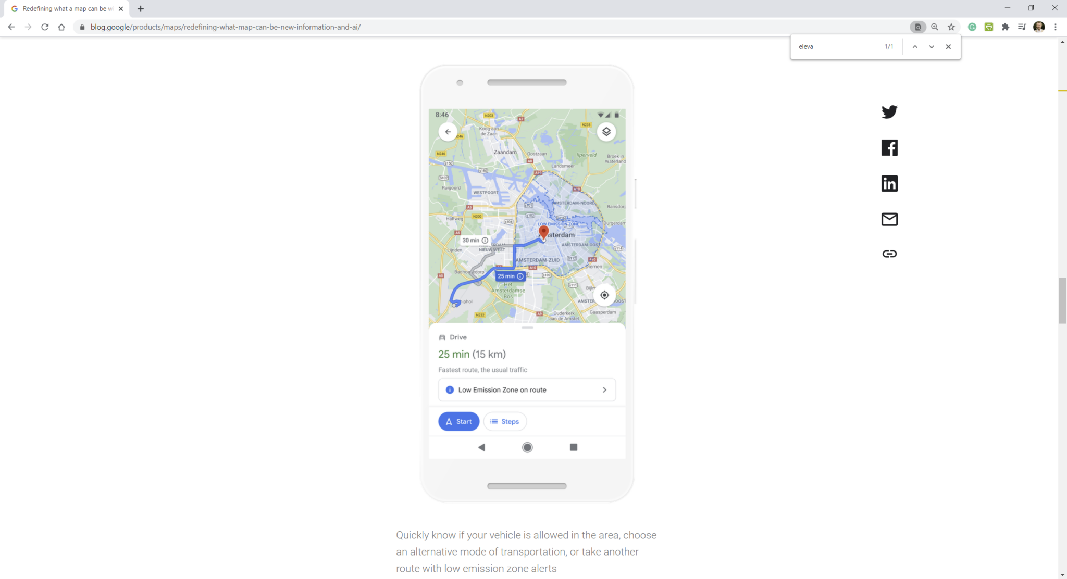This screenshot has width=1067, height=579.
Task: Copy the article link icon
Action: point(889,254)
